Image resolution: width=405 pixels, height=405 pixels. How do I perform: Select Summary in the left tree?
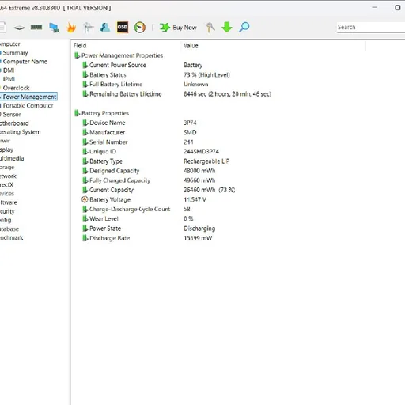[15, 53]
